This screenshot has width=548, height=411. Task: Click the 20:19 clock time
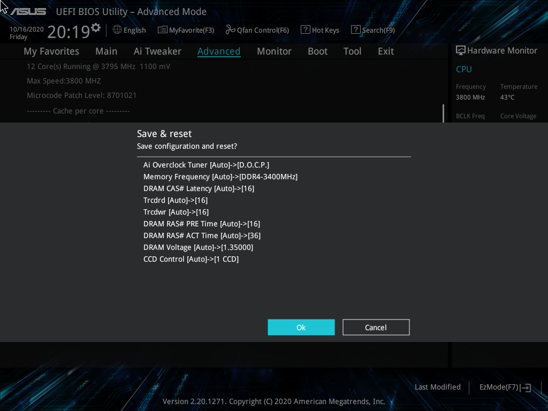[68, 32]
